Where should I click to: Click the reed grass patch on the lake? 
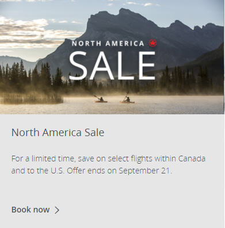pyautogui.click(x=30, y=98)
